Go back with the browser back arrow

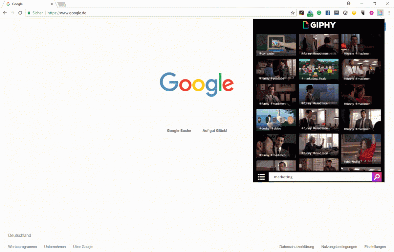[x=5, y=13]
